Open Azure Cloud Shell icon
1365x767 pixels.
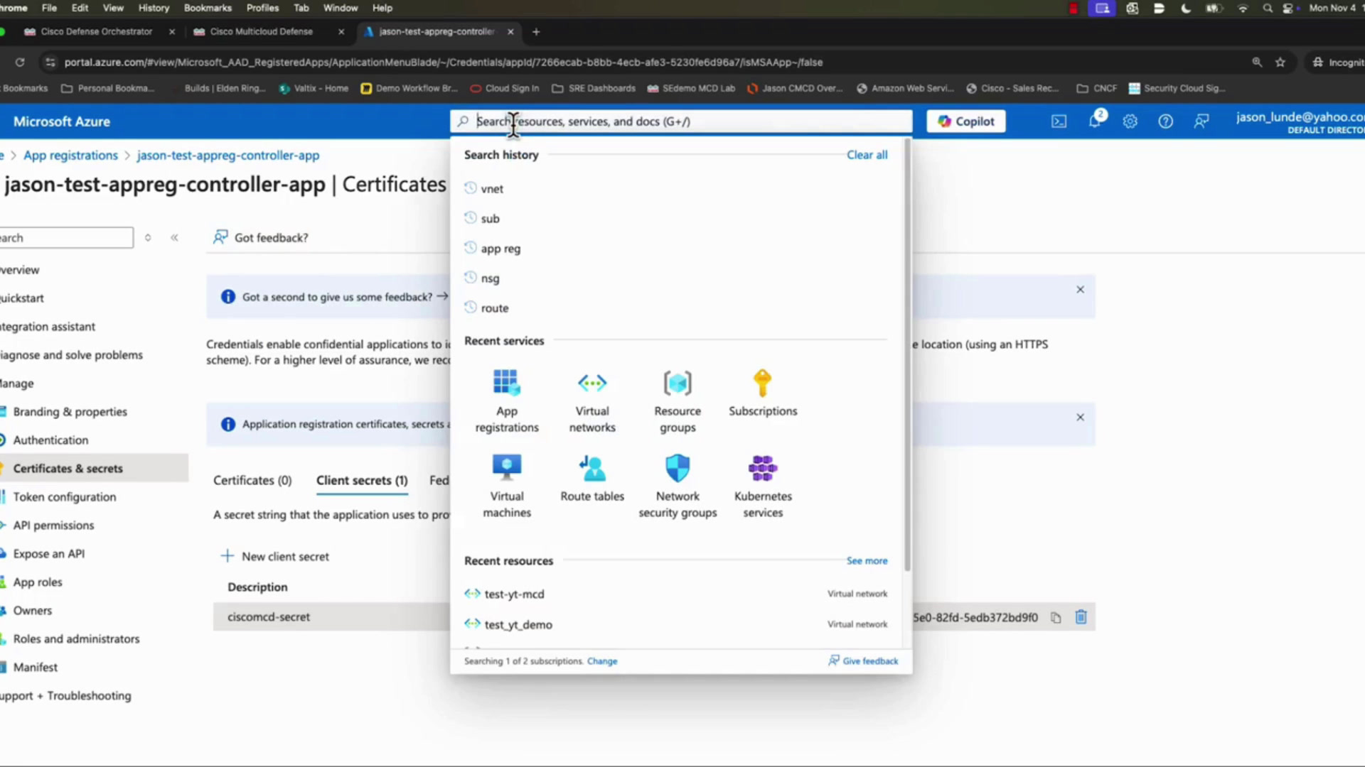pyautogui.click(x=1059, y=121)
